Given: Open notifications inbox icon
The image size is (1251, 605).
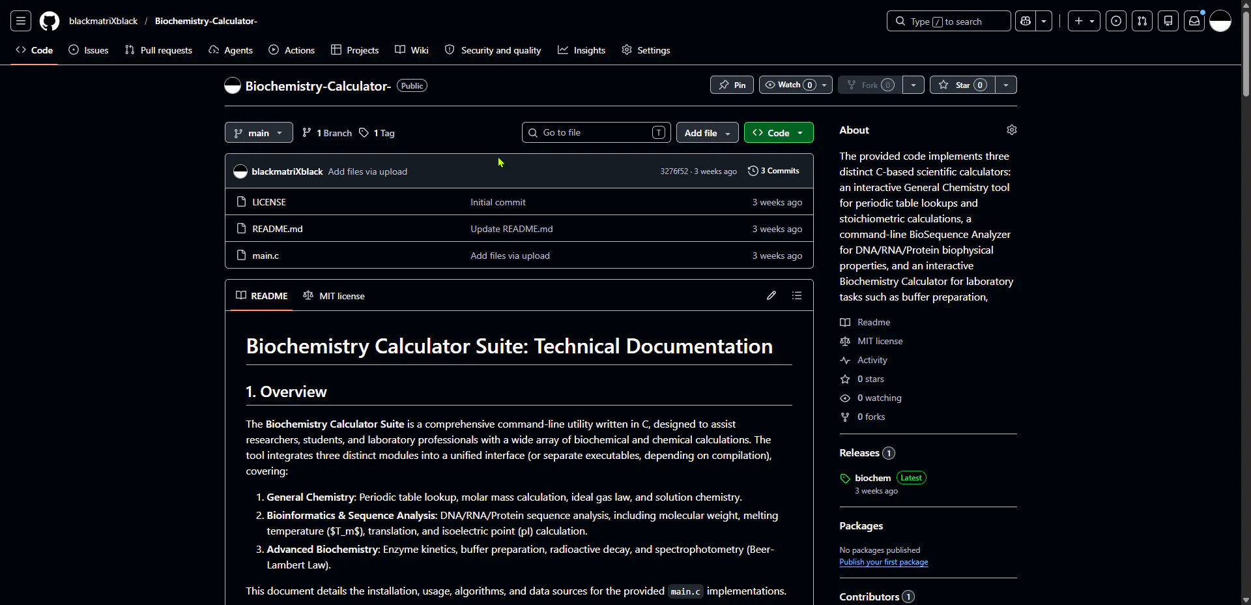Looking at the screenshot, I should 1194,21.
